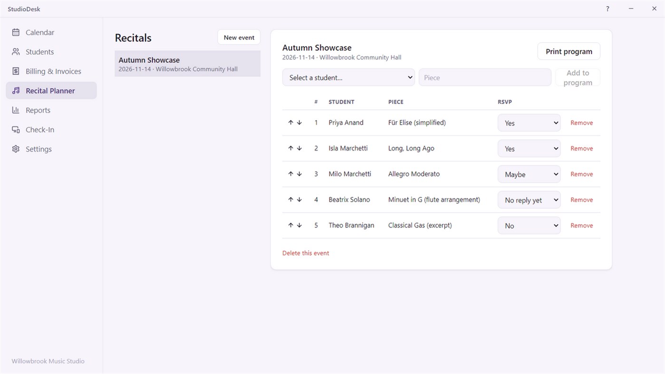
Task: Open Theo Brannigan's RSVP dropdown
Action: tap(529, 225)
